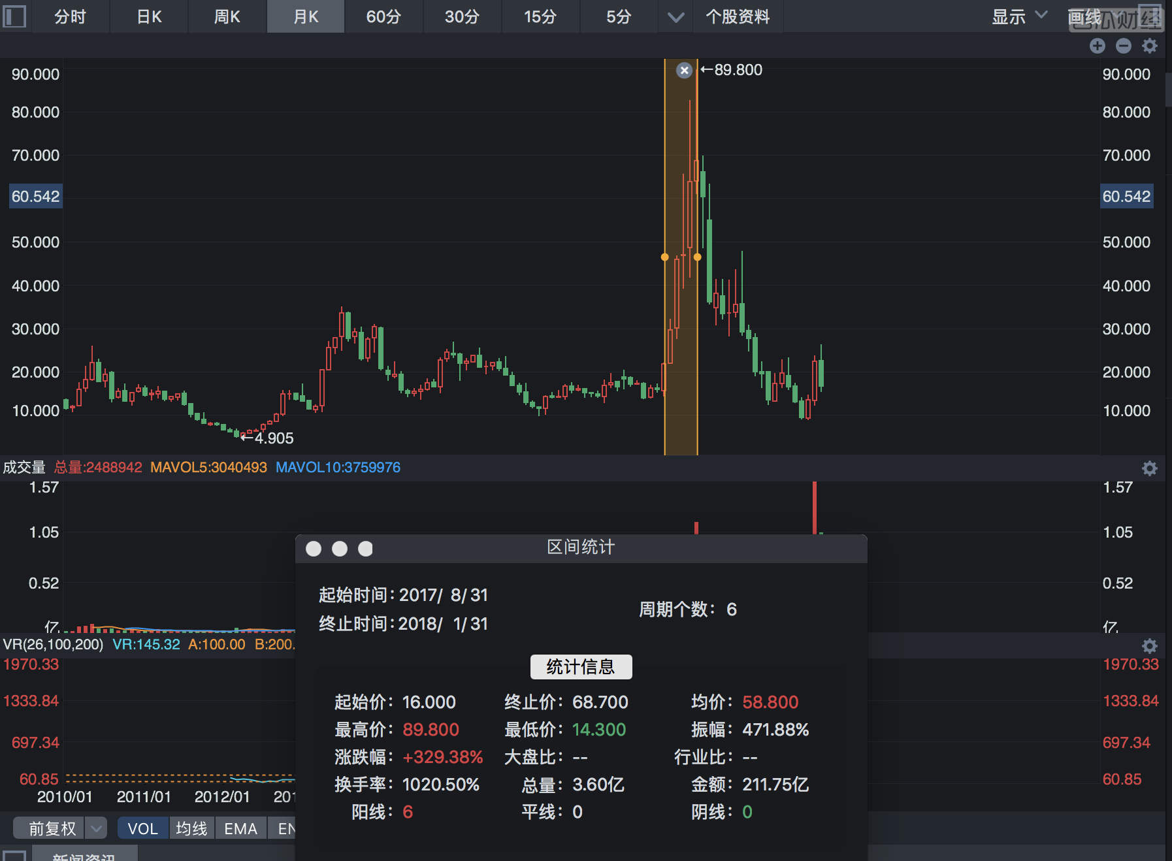This screenshot has width=1172, height=861.
Task: Select the EMA indicator tab
Action: [x=240, y=828]
